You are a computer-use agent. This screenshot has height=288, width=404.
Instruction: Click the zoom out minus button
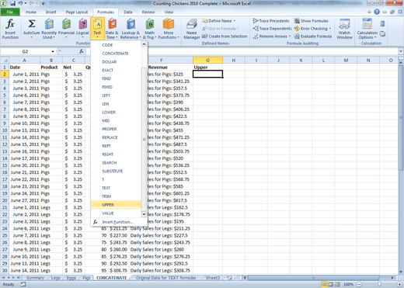359,284
